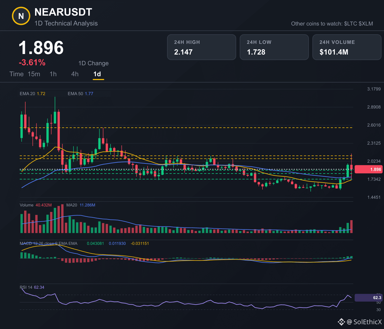Click the MACD 12 26 close 9 label
This screenshot has width=384, height=329.
tap(49, 243)
